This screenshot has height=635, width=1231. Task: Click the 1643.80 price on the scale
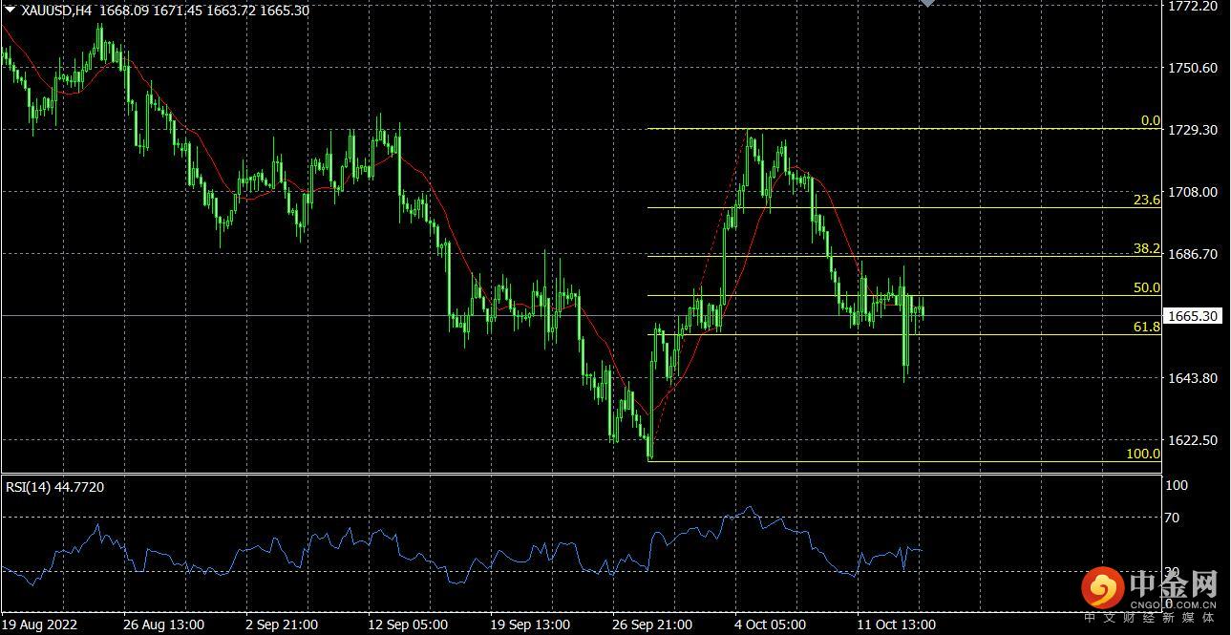click(x=1193, y=378)
